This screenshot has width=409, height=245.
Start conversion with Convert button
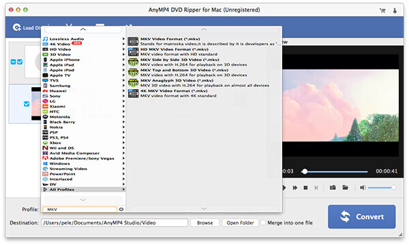coord(361,216)
